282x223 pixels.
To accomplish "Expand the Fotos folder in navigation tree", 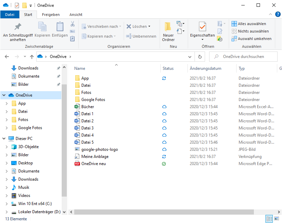I will click(x=7, y=120).
